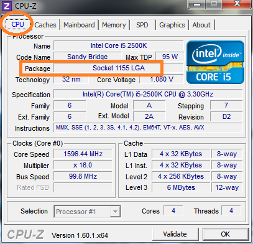Click the Level 3 12-way associativity value

coord(227,187)
